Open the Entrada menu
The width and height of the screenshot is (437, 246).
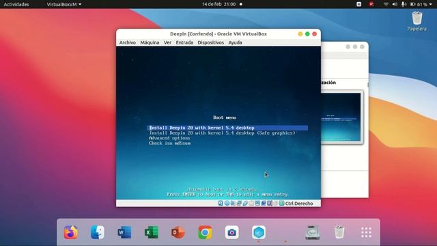point(184,42)
